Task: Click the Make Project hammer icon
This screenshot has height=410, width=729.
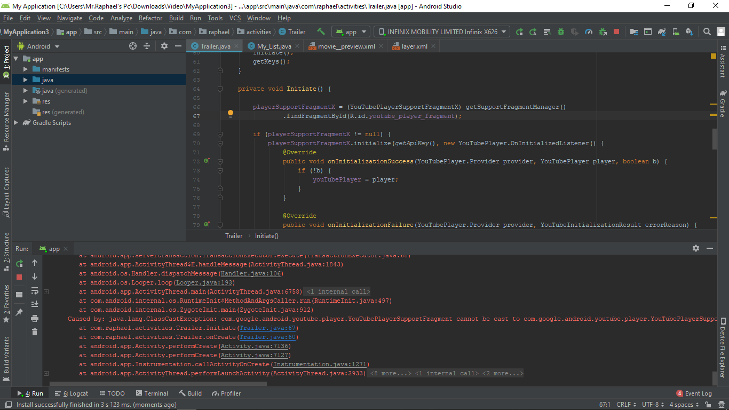Action: pyautogui.click(x=321, y=32)
